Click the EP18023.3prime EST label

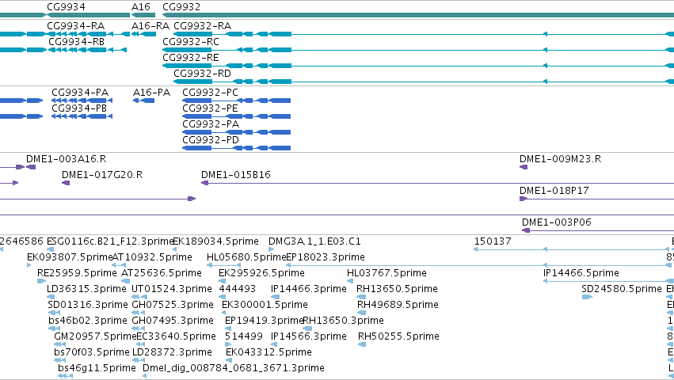[x=326, y=257]
